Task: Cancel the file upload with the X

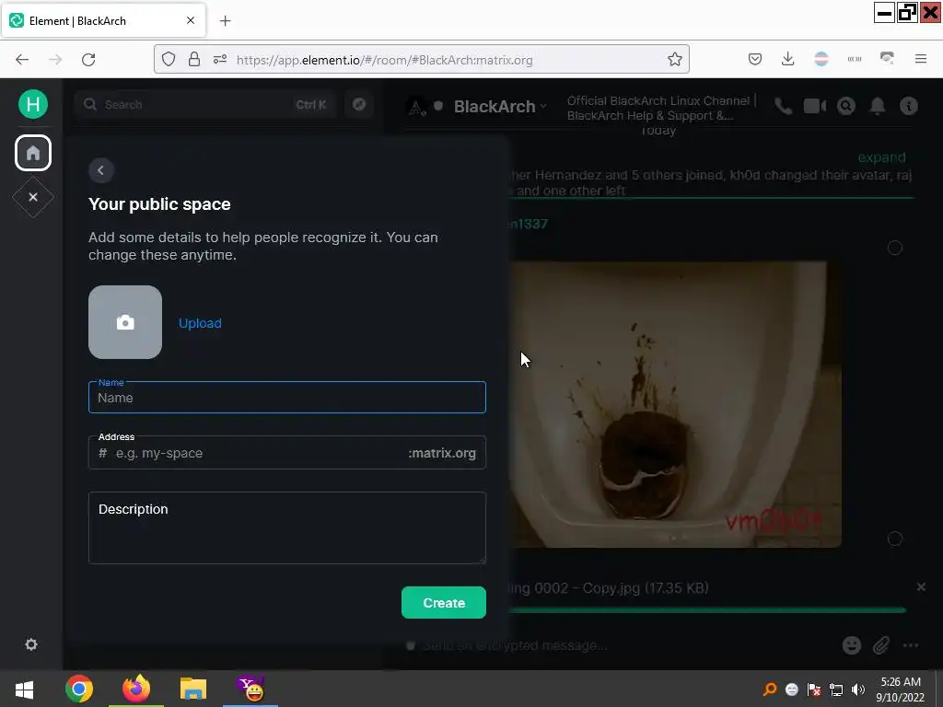Action: tap(921, 586)
